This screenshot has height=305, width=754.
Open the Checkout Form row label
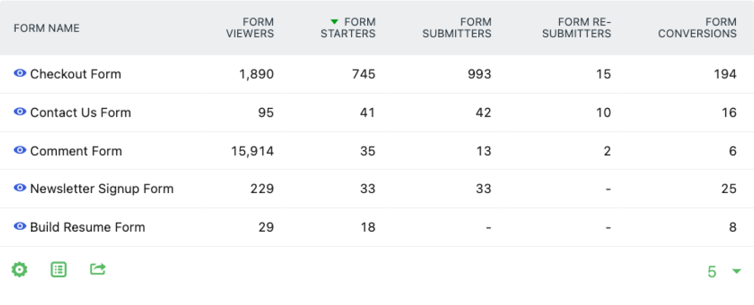pos(75,74)
